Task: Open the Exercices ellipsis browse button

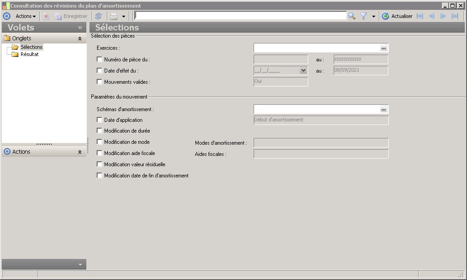Action: pyautogui.click(x=384, y=48)
